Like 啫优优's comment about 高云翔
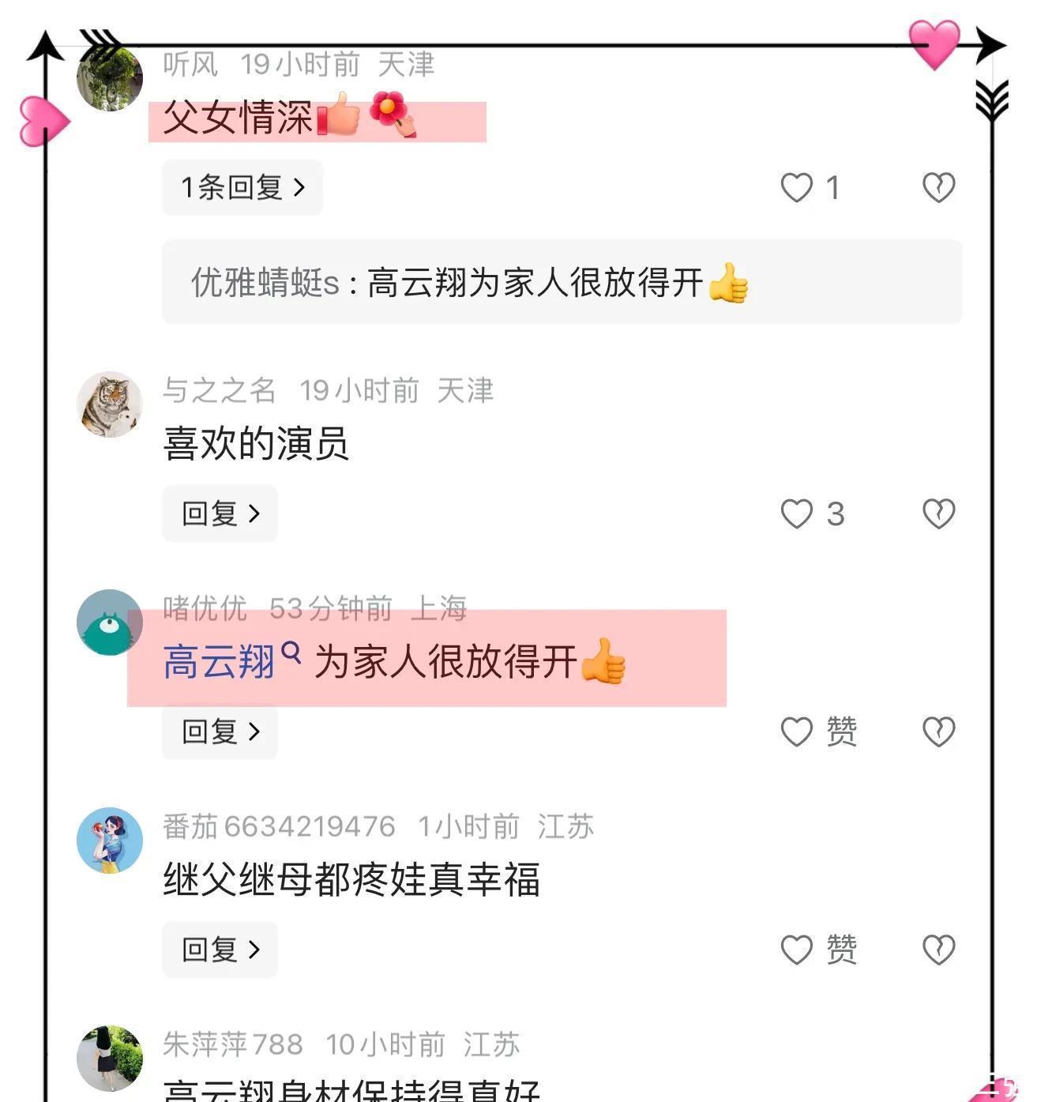 (796, 732)
